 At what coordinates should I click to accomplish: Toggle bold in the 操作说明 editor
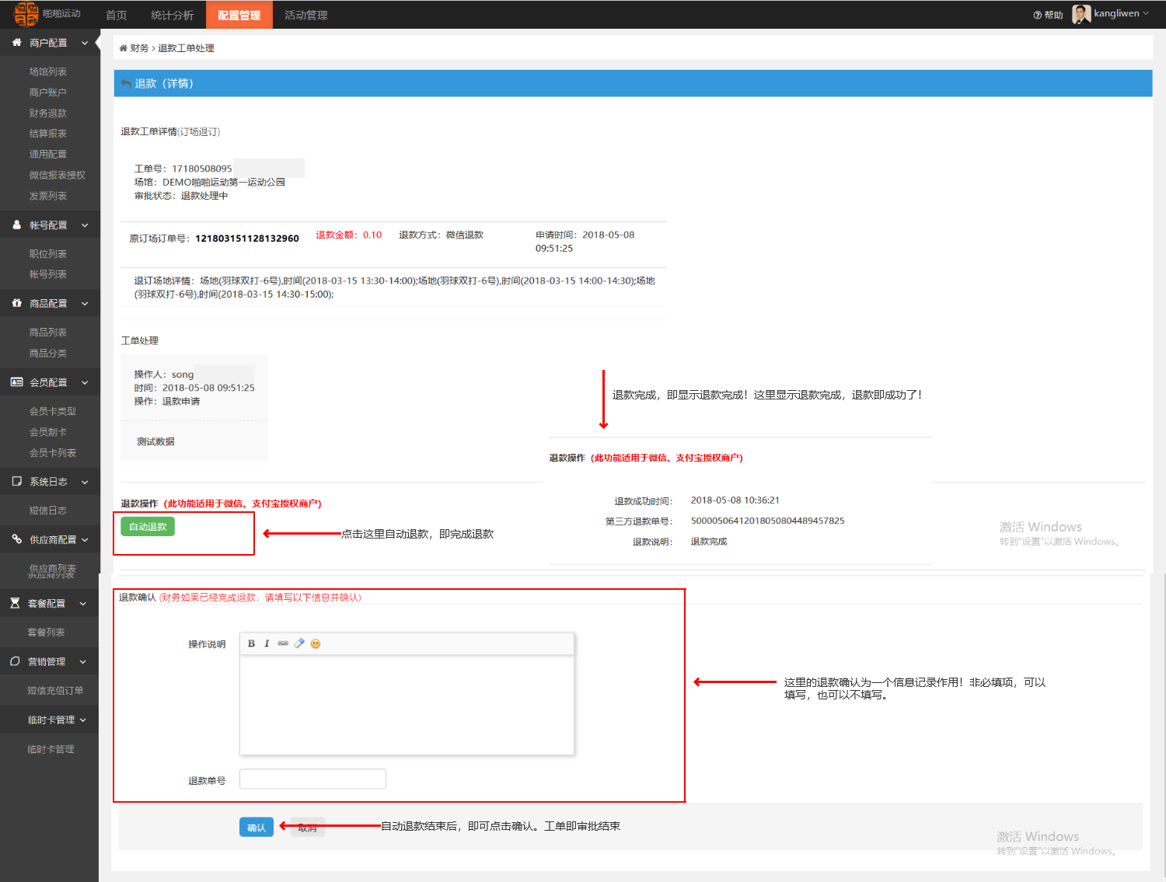(x=251, y=643)
